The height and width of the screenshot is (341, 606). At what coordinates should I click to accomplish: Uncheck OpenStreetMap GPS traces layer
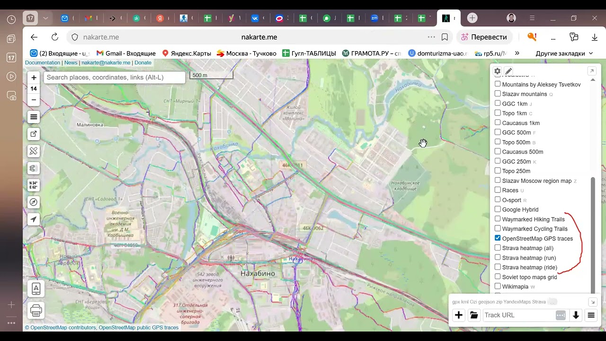point(498,238)
